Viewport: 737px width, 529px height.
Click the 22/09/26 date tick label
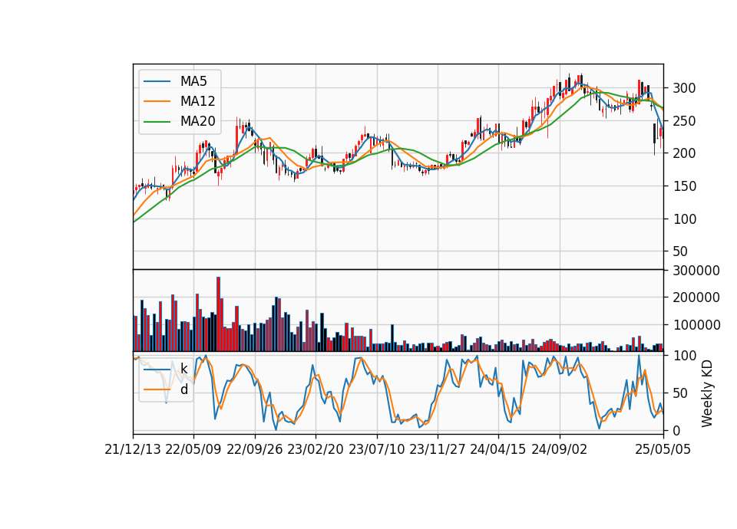[x=255, y=449]
